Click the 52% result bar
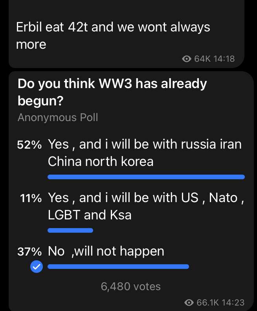This screenshot has width=257, height=311. tap(146, 177)
